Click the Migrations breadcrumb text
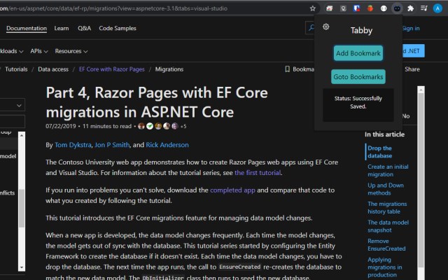Screen dimensions: 448x280 [x=169, y=69]
